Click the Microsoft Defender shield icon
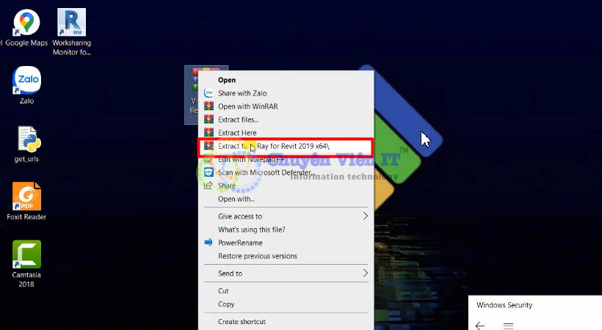This screenshot has height=330, width=602. 208,172
